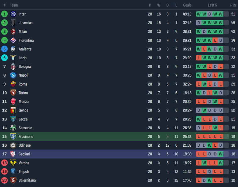
Task: Click the Genoa club crest icon
Action: (x=13, y=110)
